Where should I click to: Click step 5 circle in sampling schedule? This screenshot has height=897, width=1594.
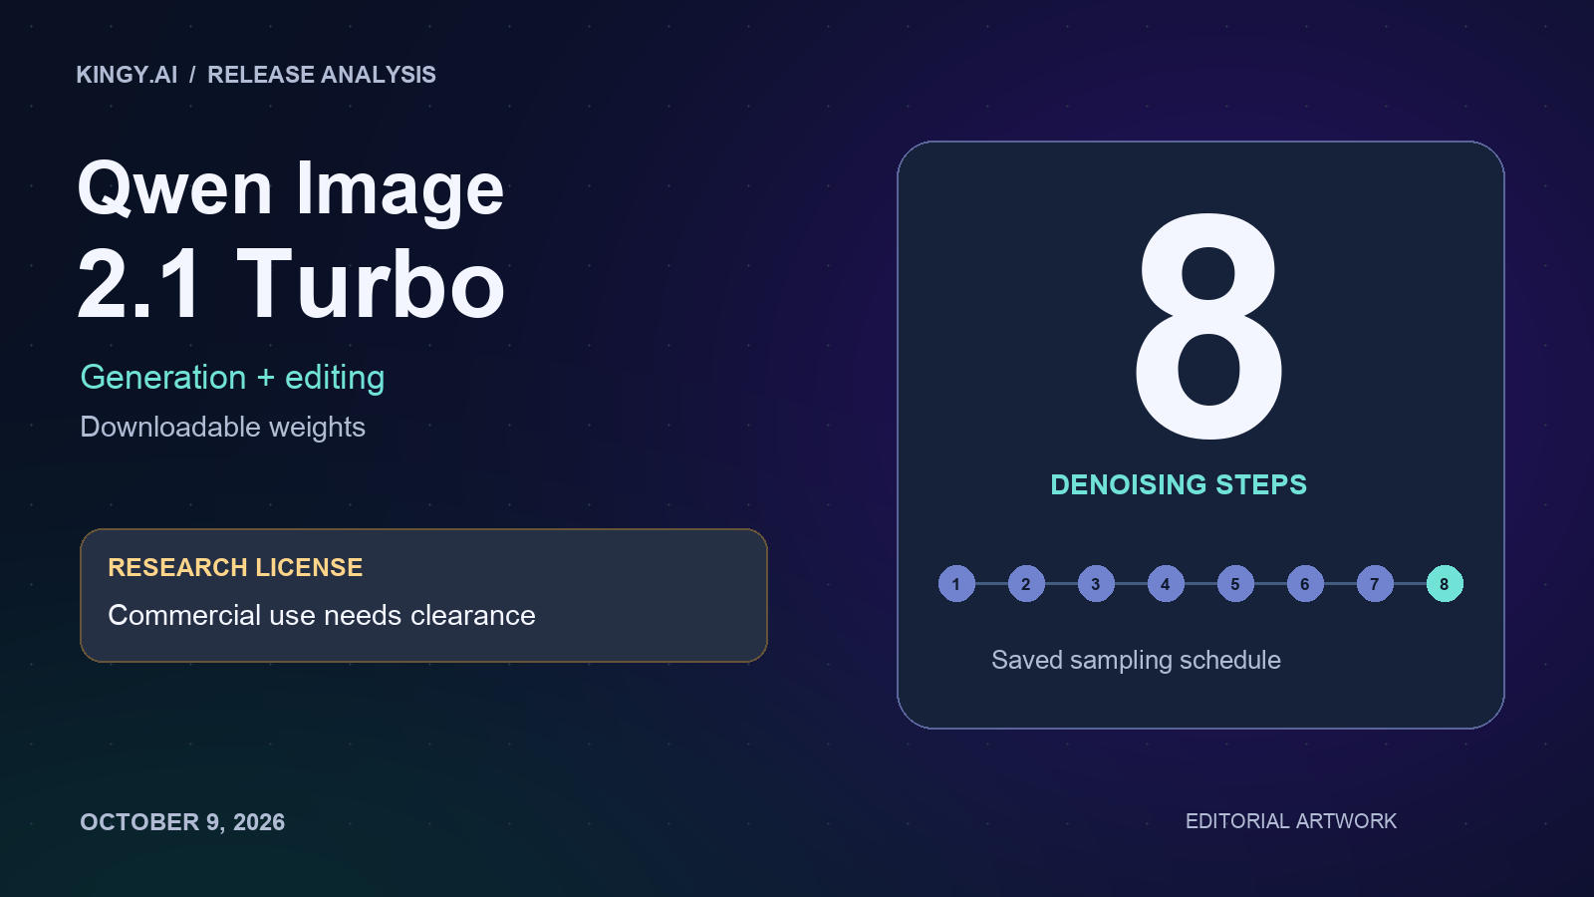pos(1235,584)
